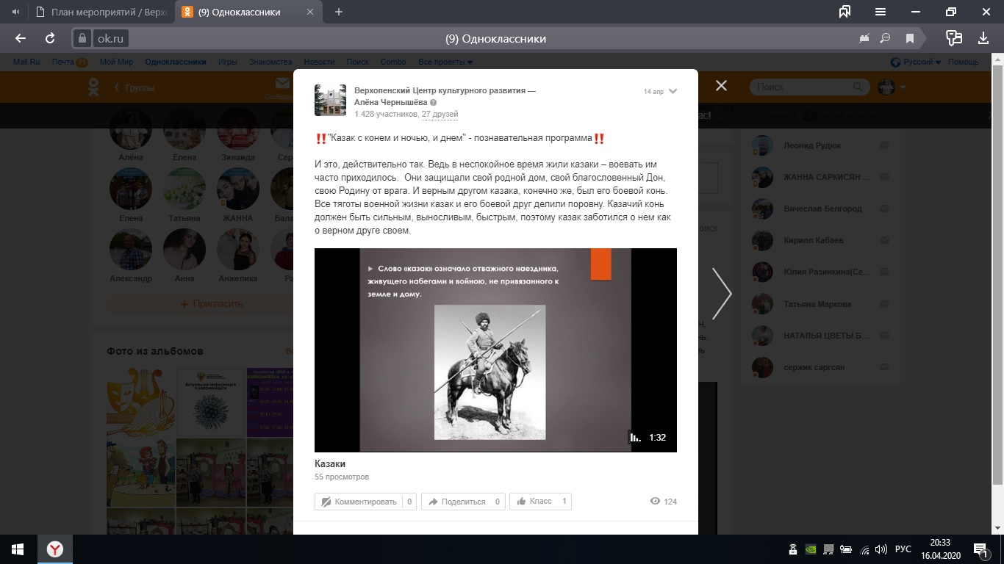Open the group avatar in the post header
The width and height of the screenshot is (1004, 564).
[330, 100]
